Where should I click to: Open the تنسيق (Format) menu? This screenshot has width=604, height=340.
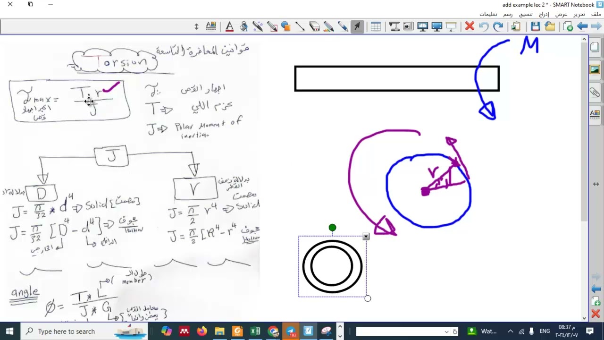click(526, 15)
